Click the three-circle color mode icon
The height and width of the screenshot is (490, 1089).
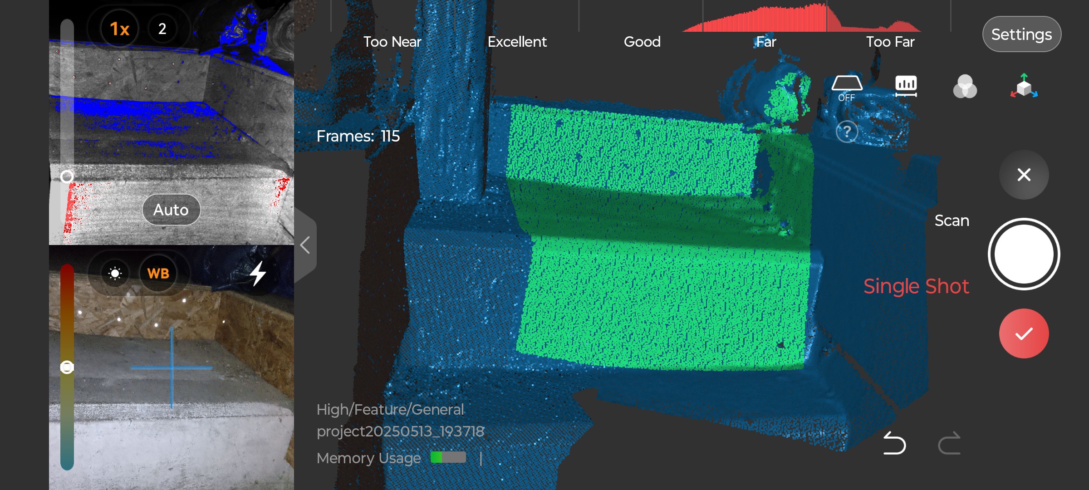(965, 86)
